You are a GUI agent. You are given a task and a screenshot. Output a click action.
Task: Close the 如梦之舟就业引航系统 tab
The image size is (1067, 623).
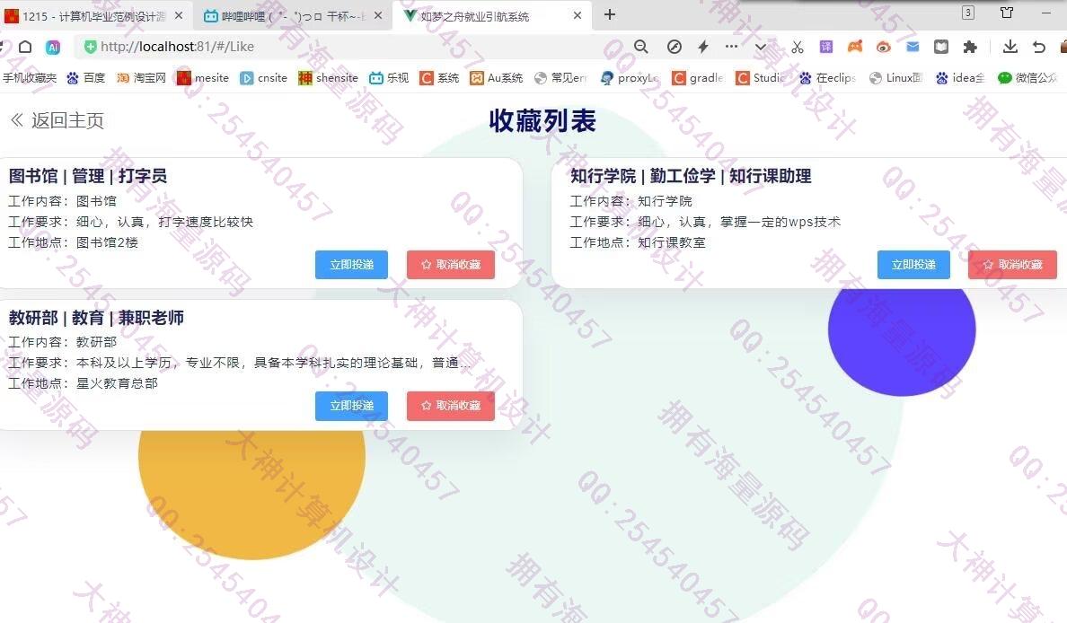577,15
